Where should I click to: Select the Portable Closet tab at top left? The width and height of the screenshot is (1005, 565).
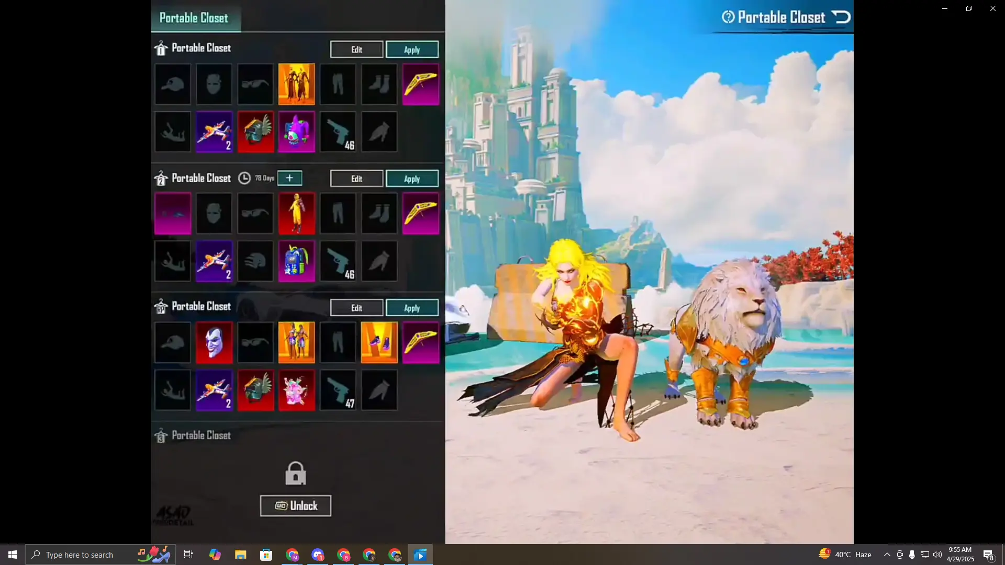tap(194, 18)
